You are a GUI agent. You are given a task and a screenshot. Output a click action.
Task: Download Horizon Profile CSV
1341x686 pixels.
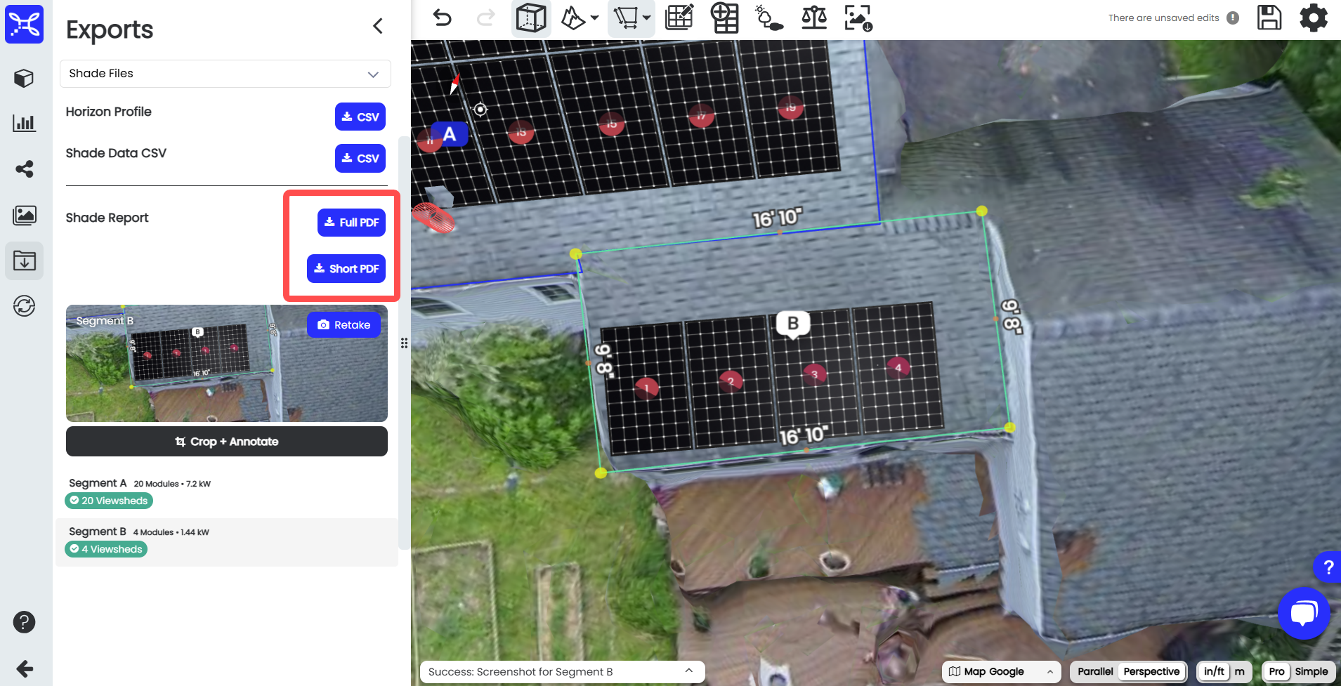[360, 117]
